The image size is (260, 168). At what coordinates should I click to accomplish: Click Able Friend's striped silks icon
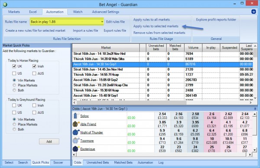(75, 124)
